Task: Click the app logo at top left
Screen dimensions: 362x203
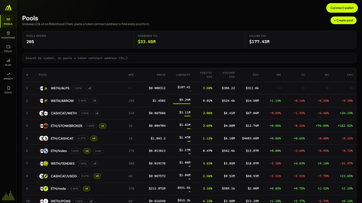Action: 9,7
